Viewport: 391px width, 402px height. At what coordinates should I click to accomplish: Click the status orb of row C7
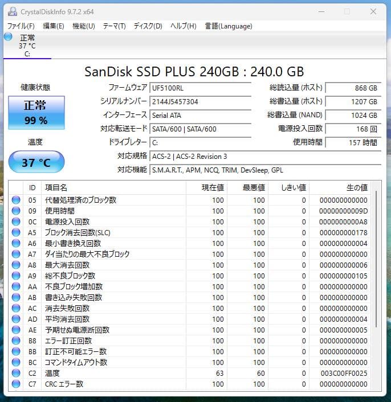[16, 384]
